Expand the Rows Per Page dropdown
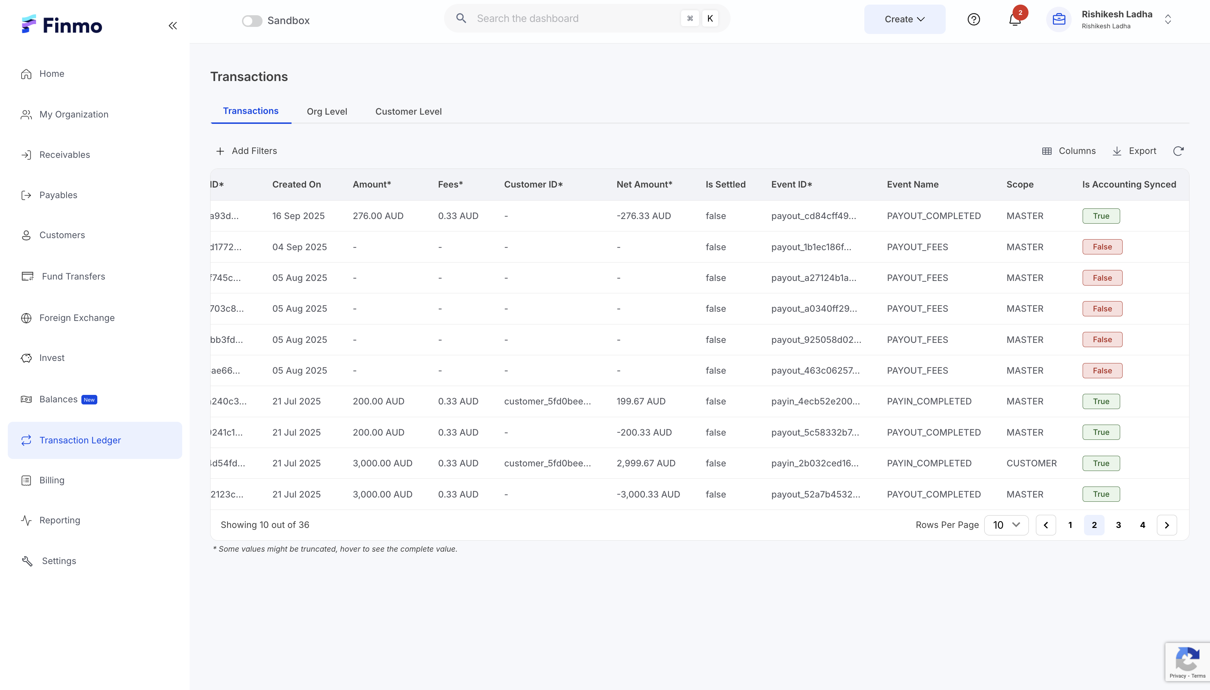 tap(1006, 525)
